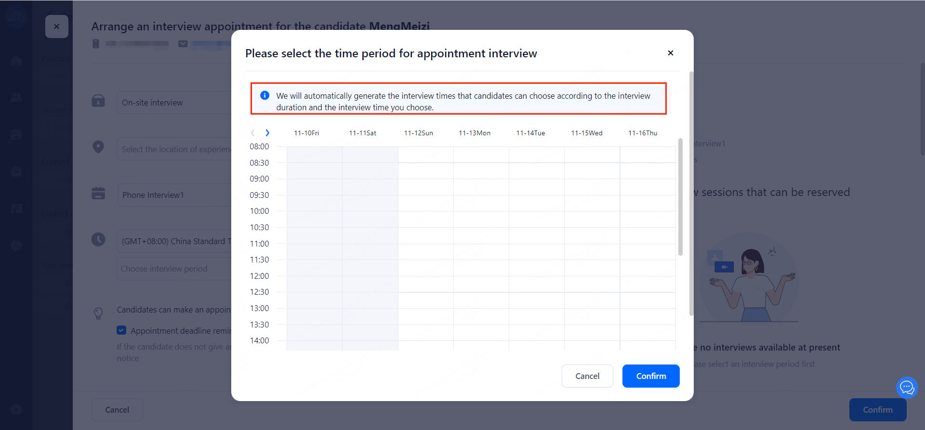
Task: Select the 11-13Mon column header
Action: 475,133
